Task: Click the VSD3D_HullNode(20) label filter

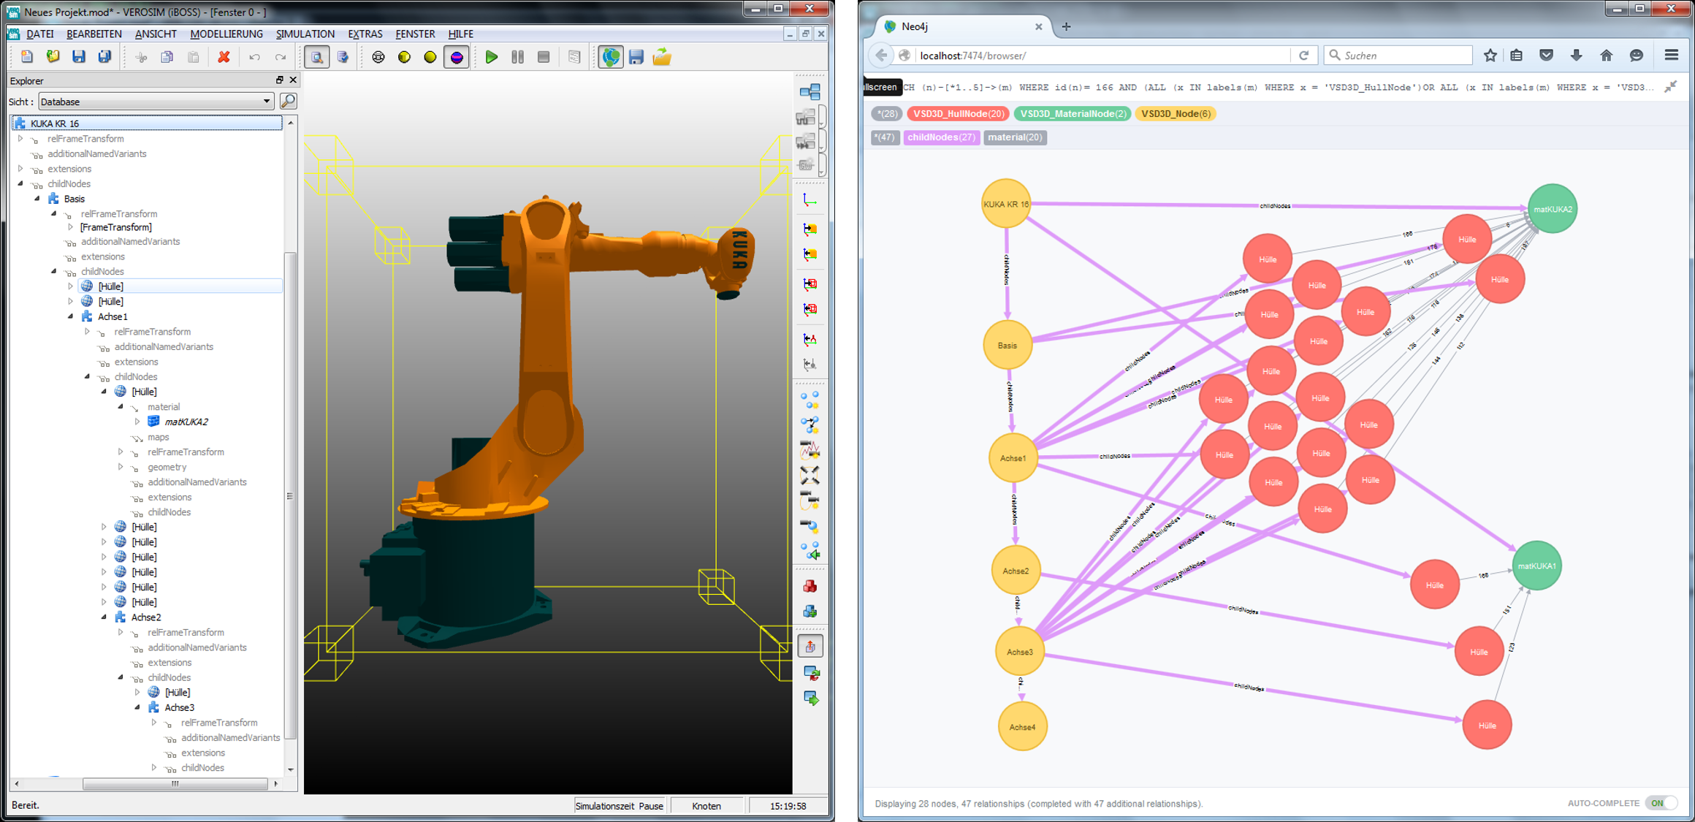Action: pyautogui.click(x=958, y=113)
